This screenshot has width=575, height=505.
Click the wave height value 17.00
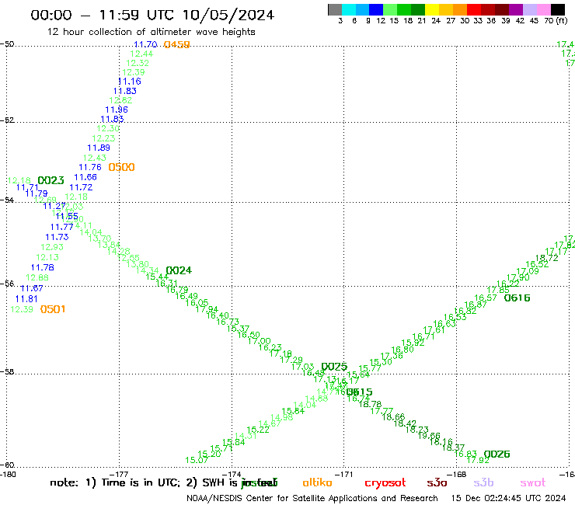(x=260, y=341)
